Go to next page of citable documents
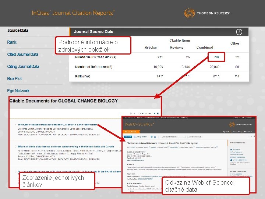 (x=154, y=114)
